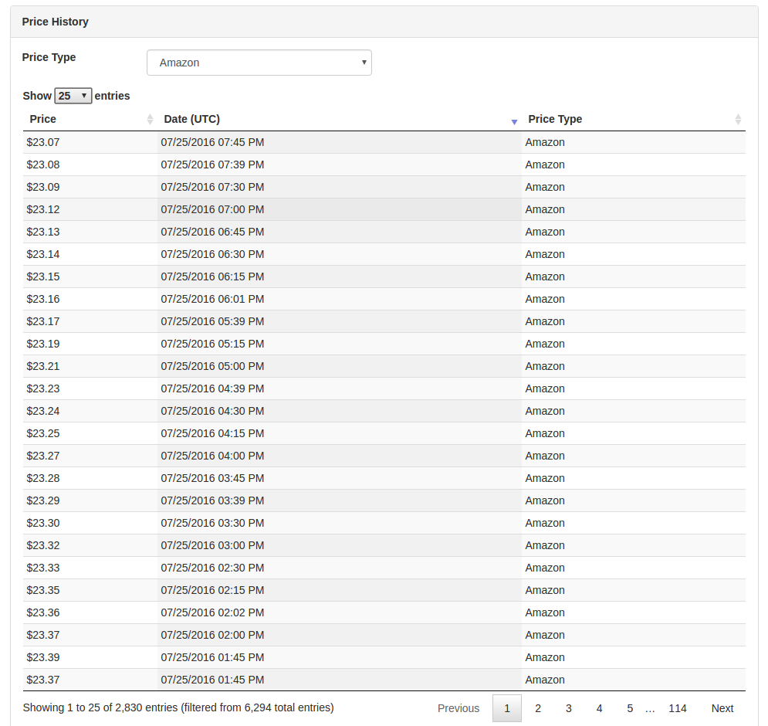Click the 07/25/2016 07:00 PM date cell
This screenshot has width=768, height=726.
click(212, 209)
